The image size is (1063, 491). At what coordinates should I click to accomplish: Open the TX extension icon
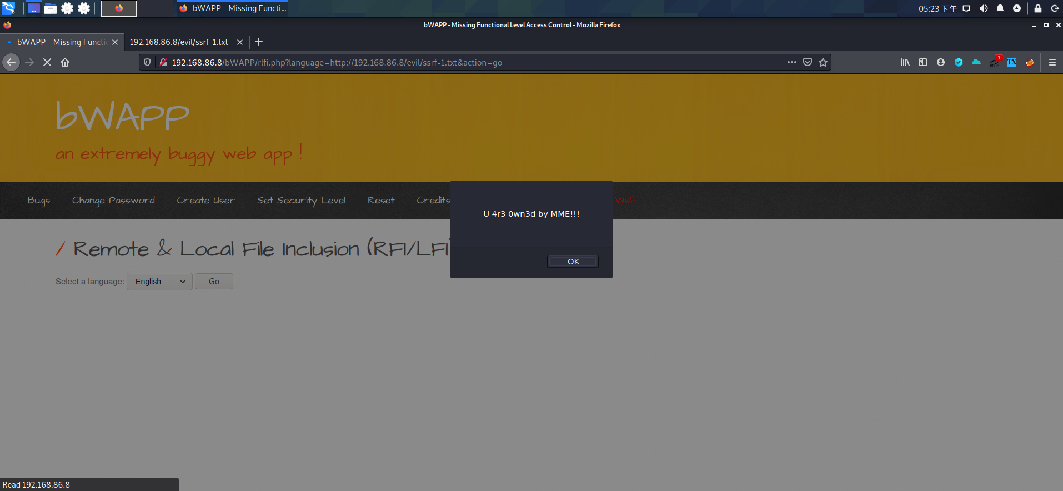tap(1012, 62)
